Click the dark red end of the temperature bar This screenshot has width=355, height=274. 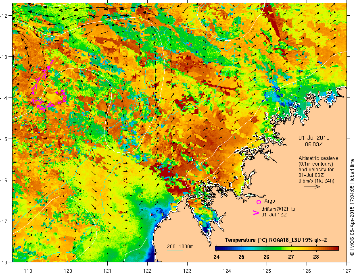pos(336,249)
